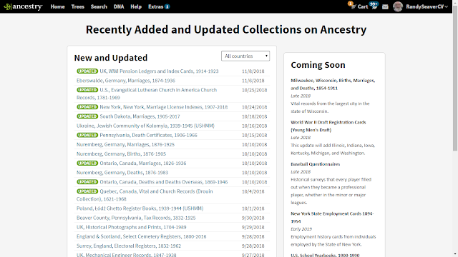Open UK, Mechanical Engineer Records, 1847-1938
Viewport: 458px width, 257px height.
click(127, 255)
